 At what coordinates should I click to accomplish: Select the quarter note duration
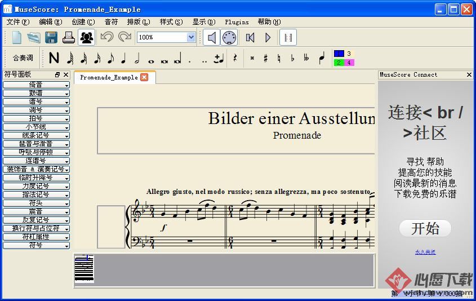(x=123, y=57)
